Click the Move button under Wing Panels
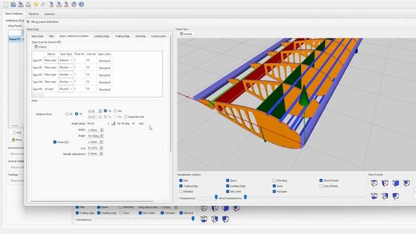The image size is (416, 234). click(17, 140)
